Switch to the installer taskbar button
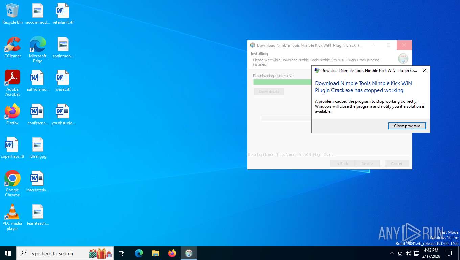 click(x=189, y=253)
